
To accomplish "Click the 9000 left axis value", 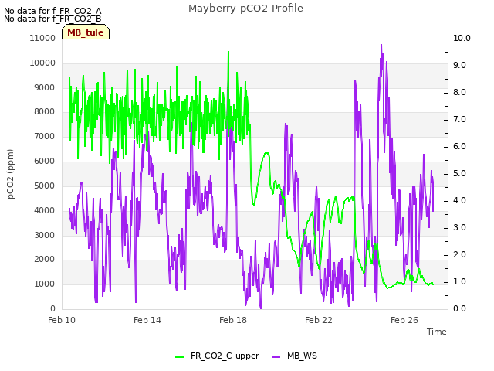I will pyautogui.click(x=45, y=87).
